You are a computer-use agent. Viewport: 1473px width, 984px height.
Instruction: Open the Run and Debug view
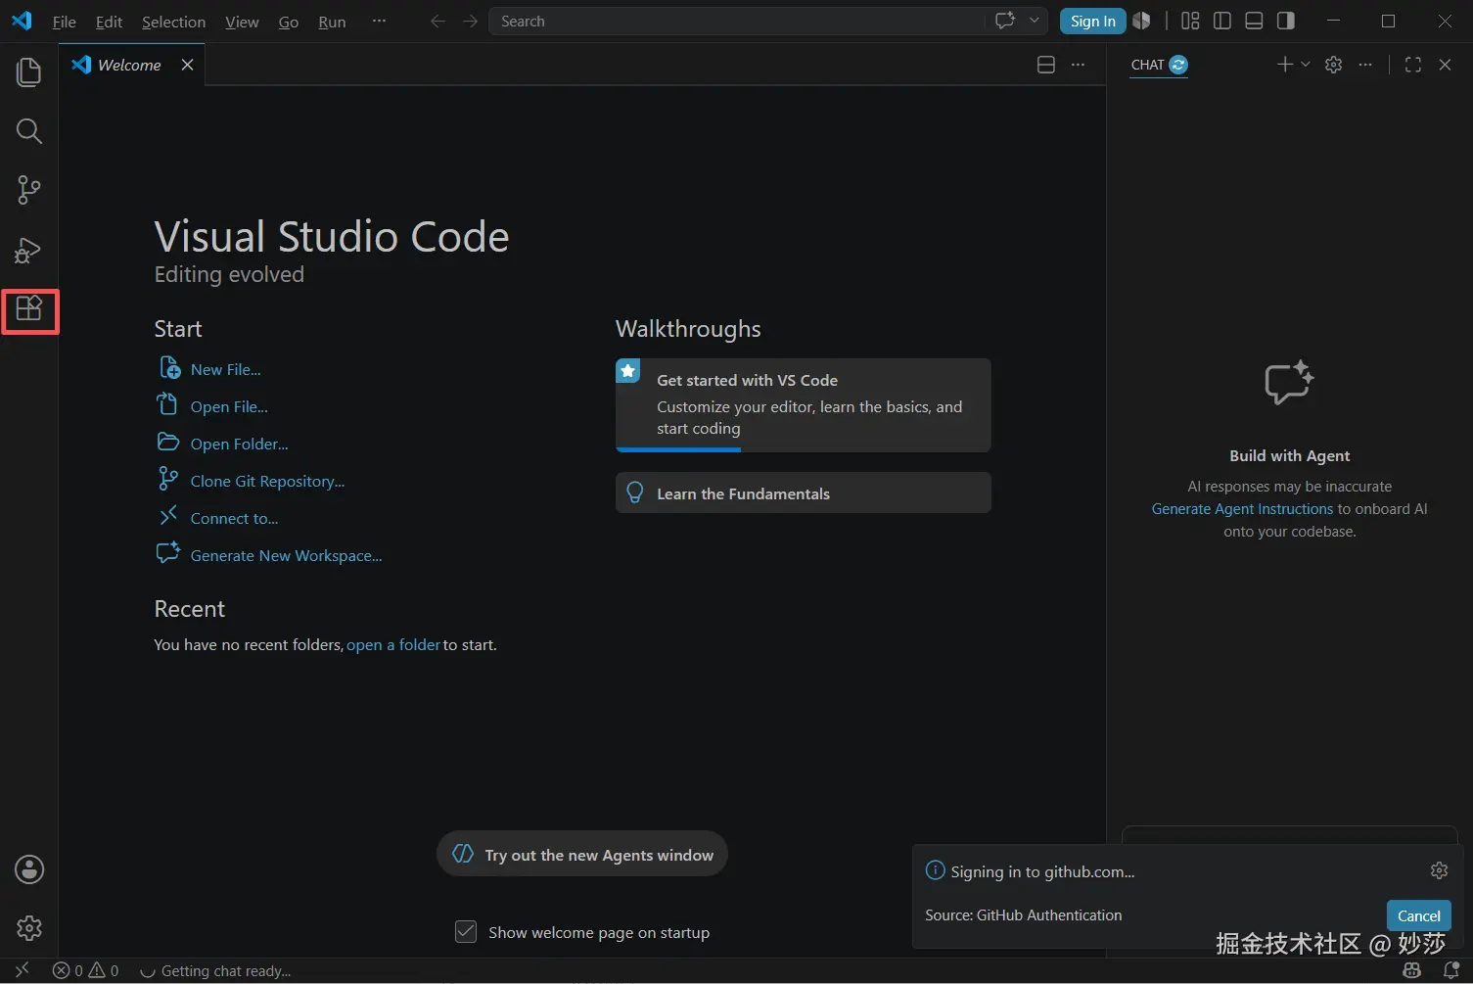(x=29, y=251)
